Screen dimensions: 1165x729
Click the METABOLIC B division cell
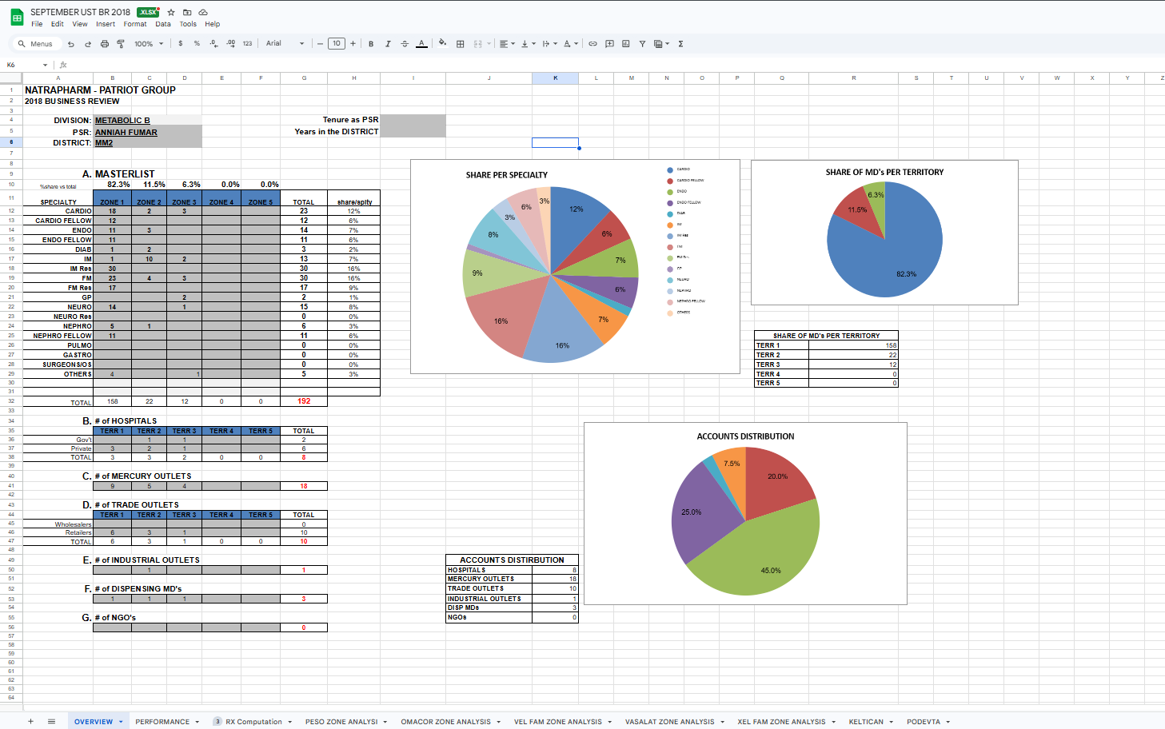[x=122, y=121]
